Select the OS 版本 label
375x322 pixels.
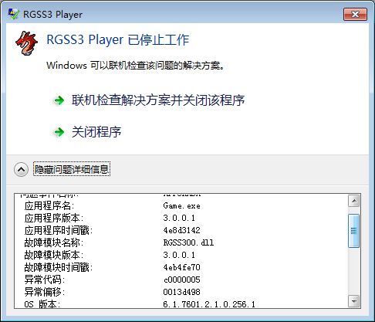click(42, 304)
